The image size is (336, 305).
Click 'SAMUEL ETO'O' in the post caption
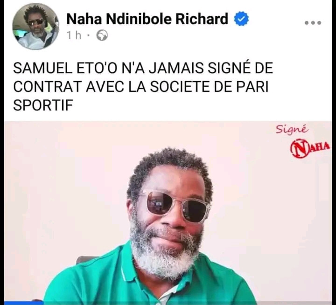[x=65, y=68]
